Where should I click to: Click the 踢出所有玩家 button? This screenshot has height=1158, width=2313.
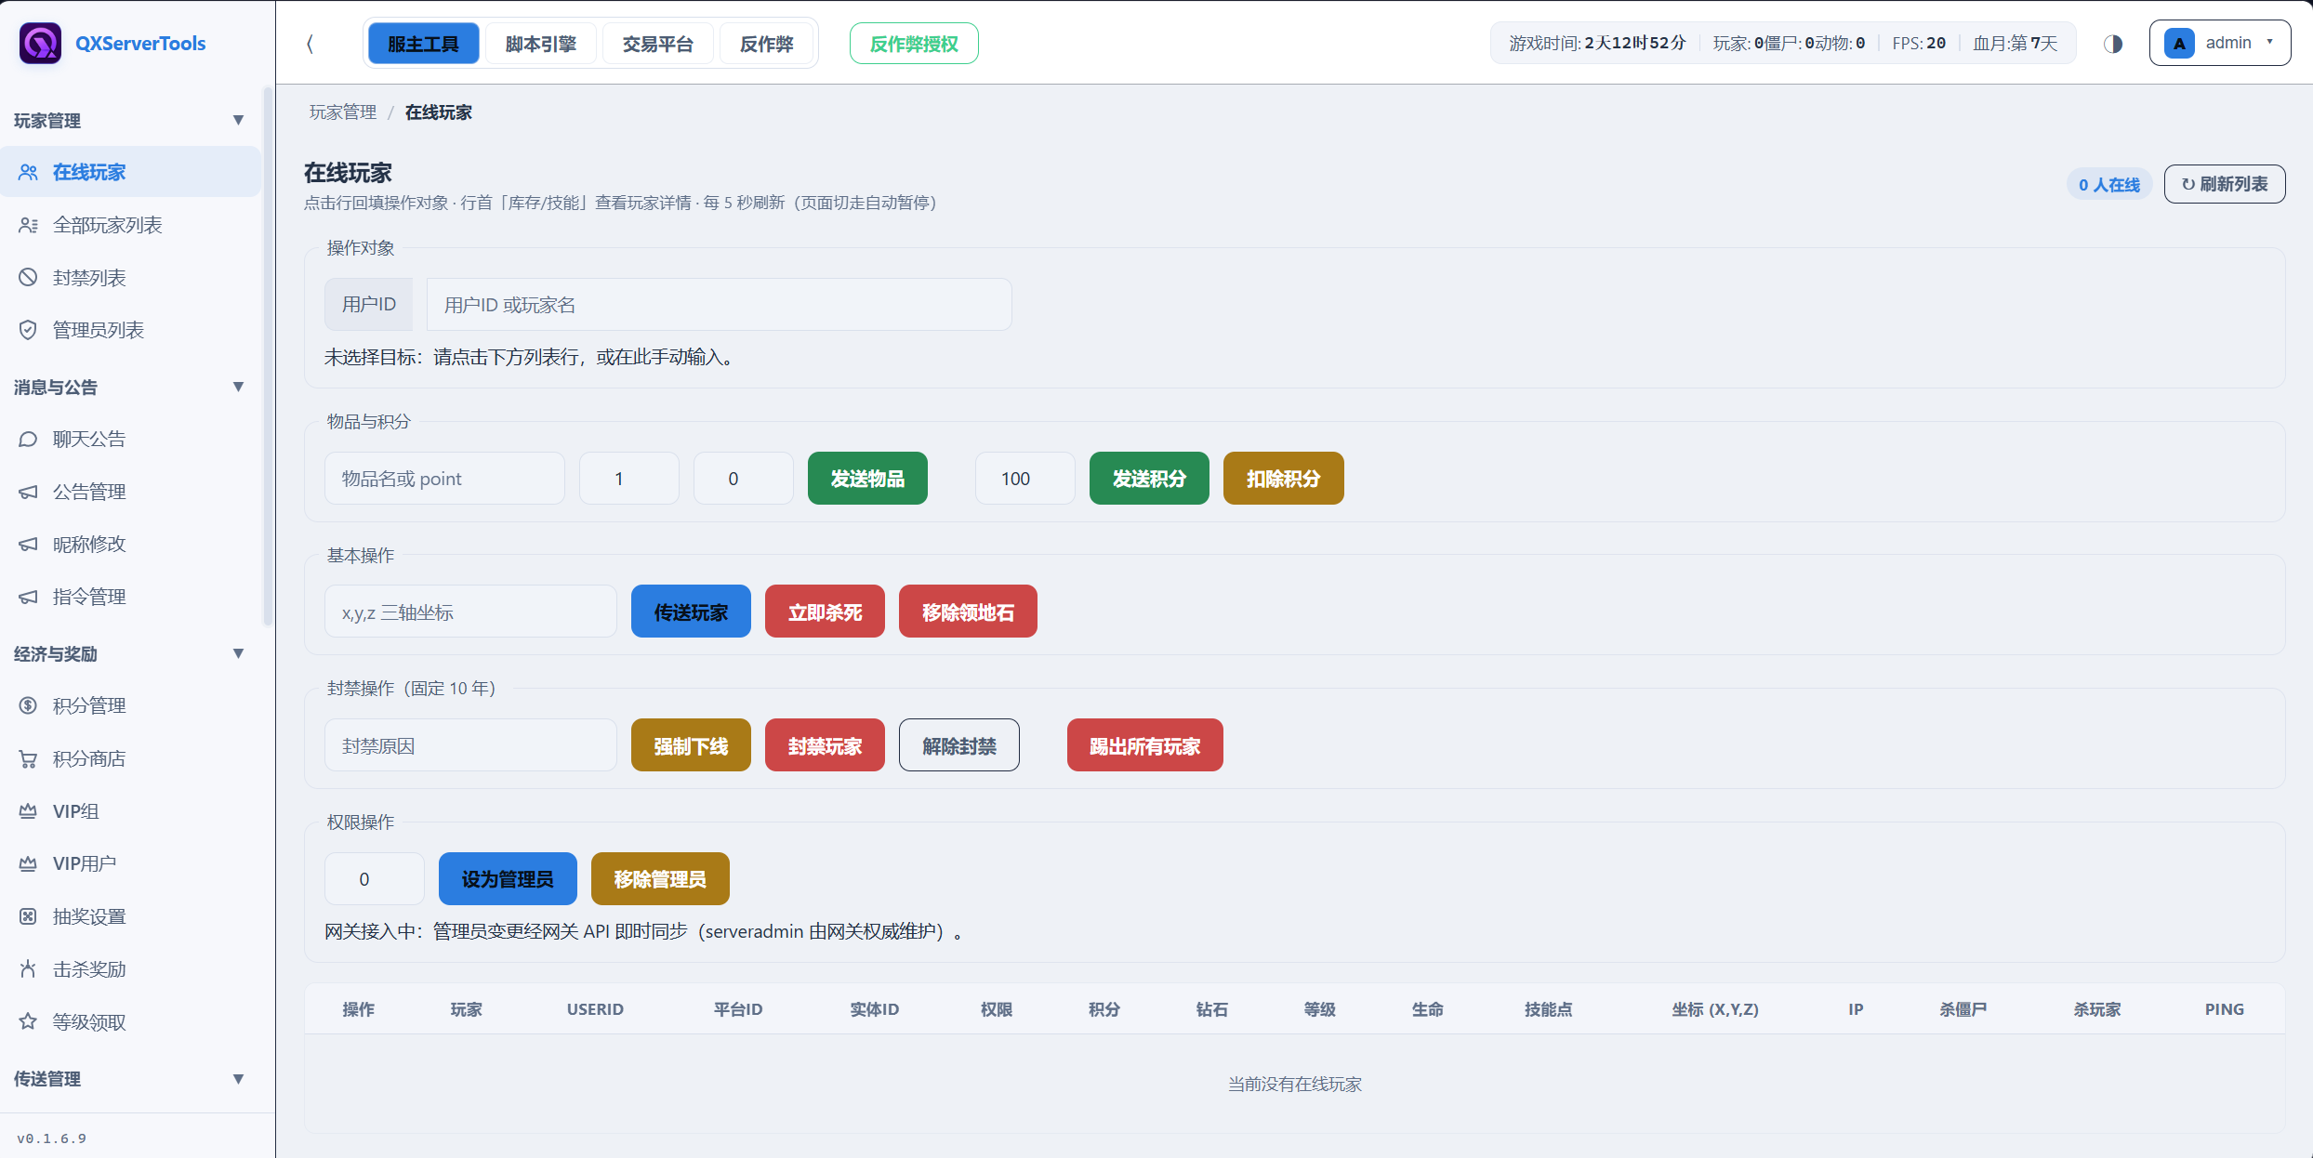(1144, 745)
